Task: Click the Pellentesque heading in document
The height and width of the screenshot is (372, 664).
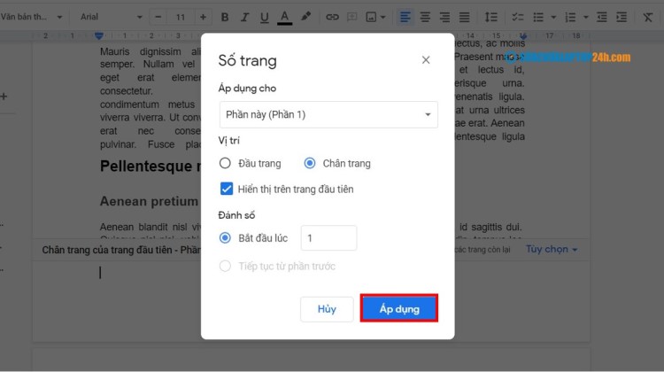Action: [151, 167]
